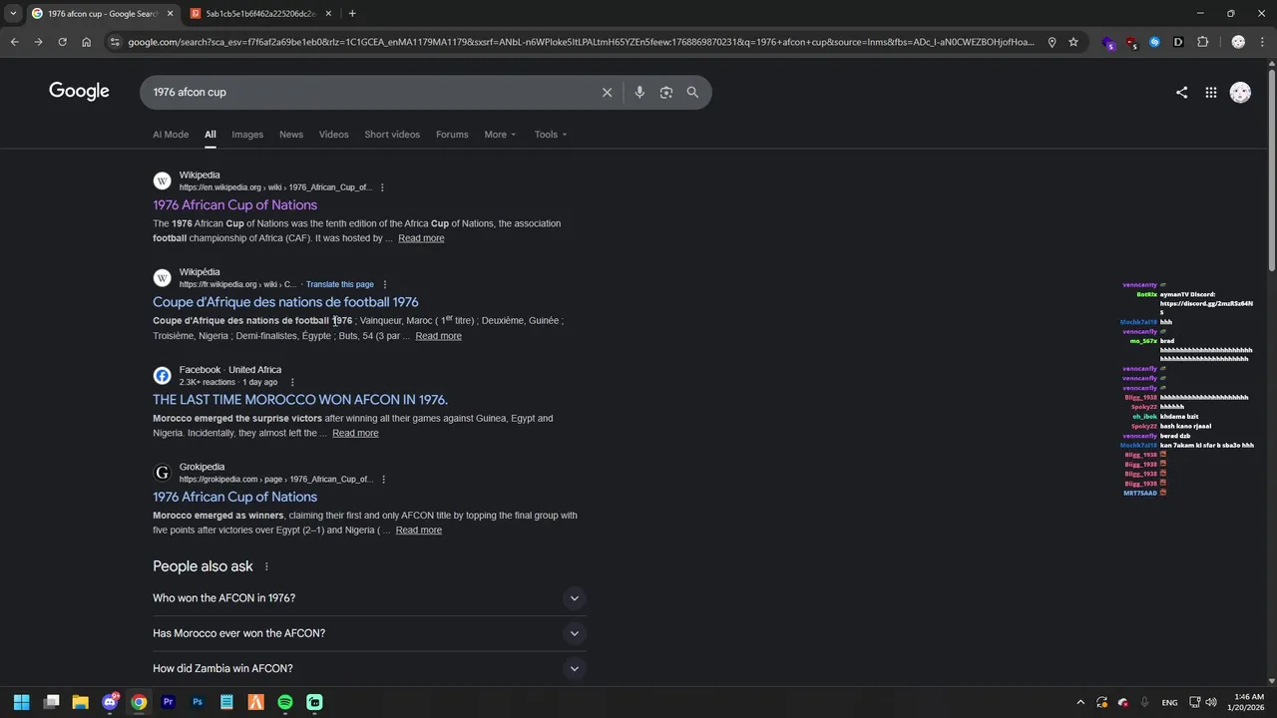This screenshot has height=718, width=1277.
Task: Bookmark this page with the star
Action: pyautogui.click(x=1073, y=42)
